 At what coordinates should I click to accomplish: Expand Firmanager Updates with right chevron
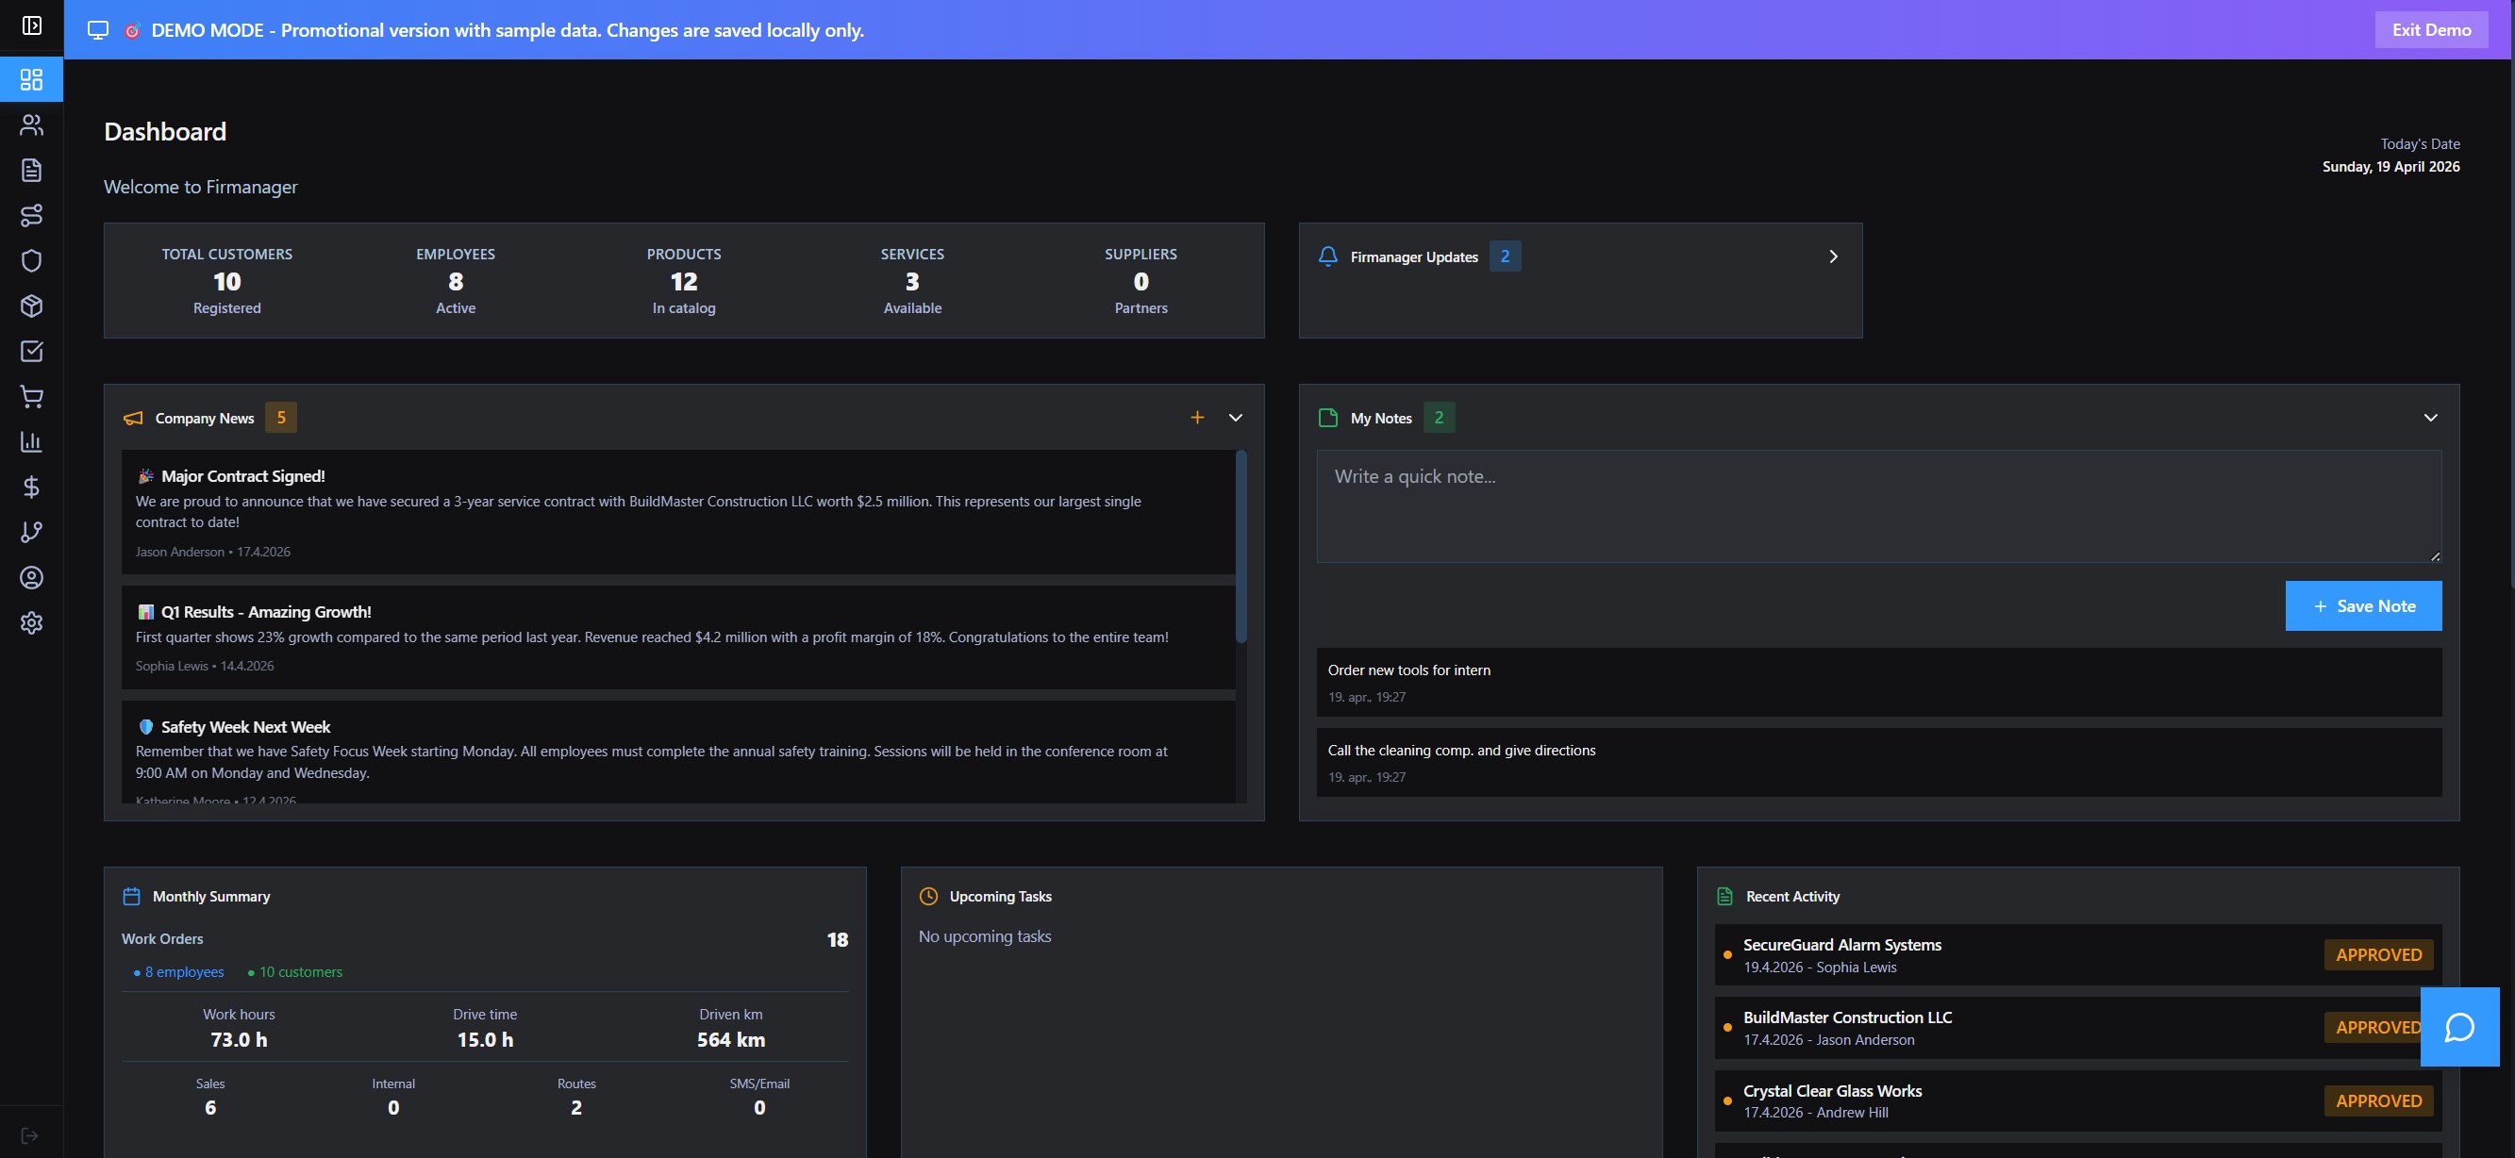tap(1833, 256)
